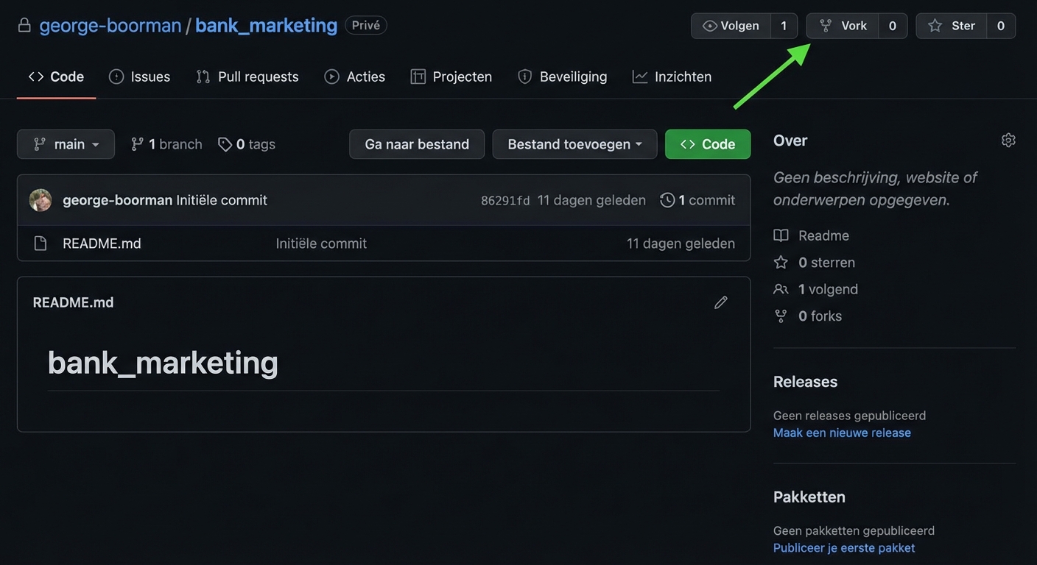Viewport: 1037px width, 565px height.
Task: Click the Projecten table icon
Action: pyautogui.click(x=418, y=76)
